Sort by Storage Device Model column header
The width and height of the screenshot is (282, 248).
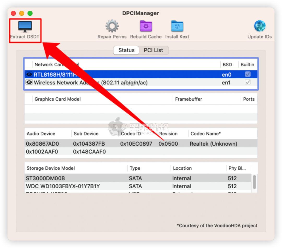pos(51,168)
